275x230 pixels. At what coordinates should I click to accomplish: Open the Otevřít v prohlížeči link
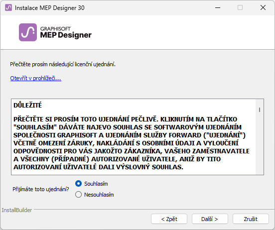35,78
